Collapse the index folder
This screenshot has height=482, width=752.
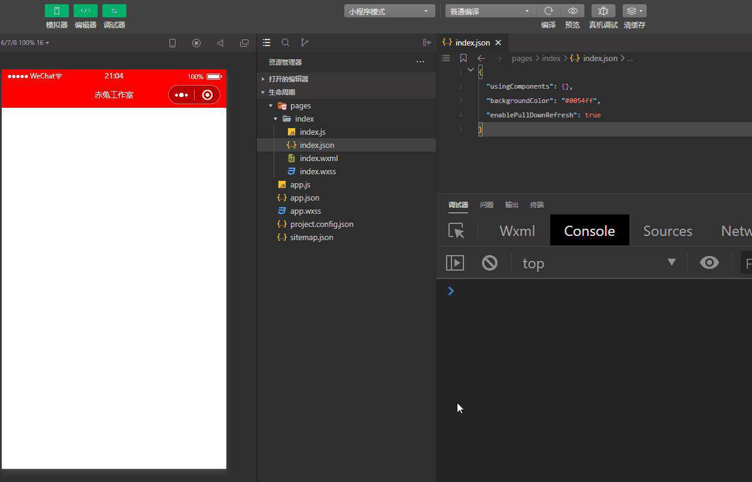(x=346, y=119)
